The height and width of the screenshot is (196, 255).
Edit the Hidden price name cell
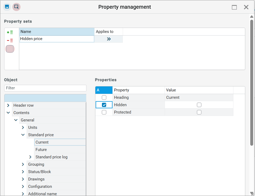pyautogui.click(x=57, y=39)
